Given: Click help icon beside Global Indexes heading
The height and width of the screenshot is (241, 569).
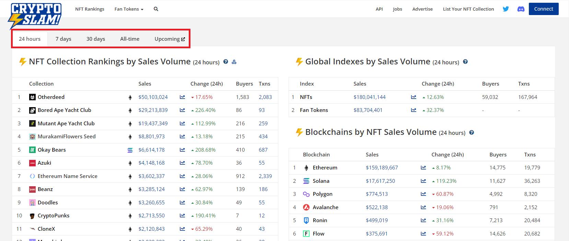Looking at the screenshot, I should tap(465, 62).
